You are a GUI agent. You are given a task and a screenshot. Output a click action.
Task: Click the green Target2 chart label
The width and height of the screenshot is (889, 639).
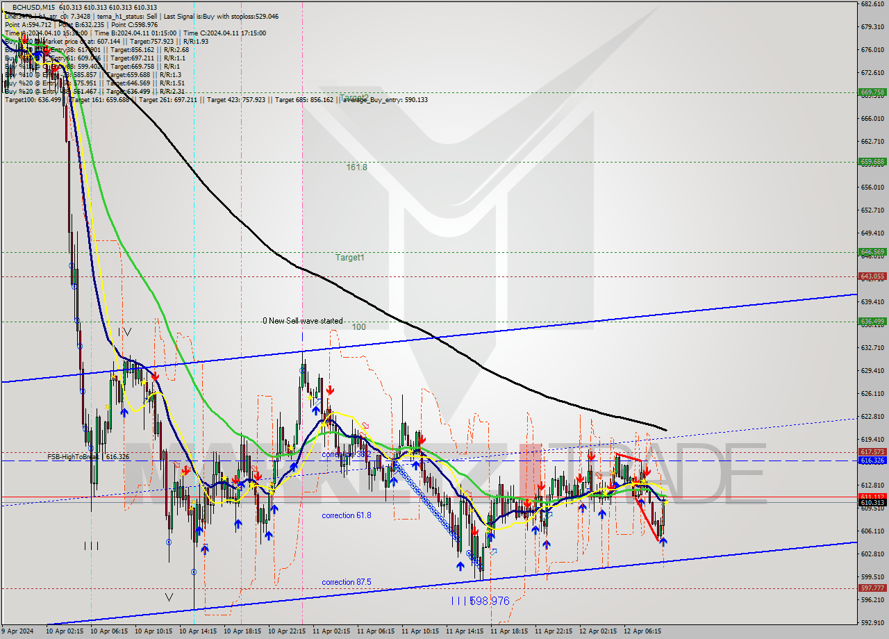click(354, 98)
